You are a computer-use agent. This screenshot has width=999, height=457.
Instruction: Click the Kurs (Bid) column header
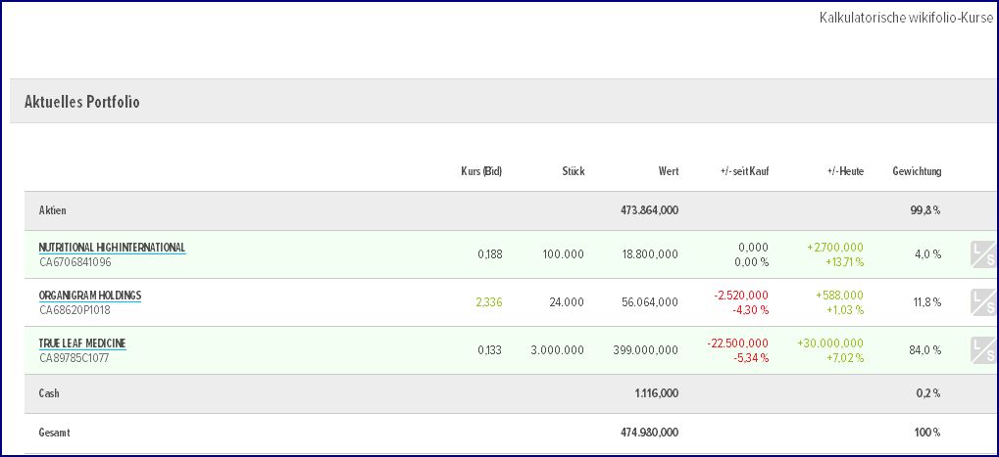[x=481, y=171]
